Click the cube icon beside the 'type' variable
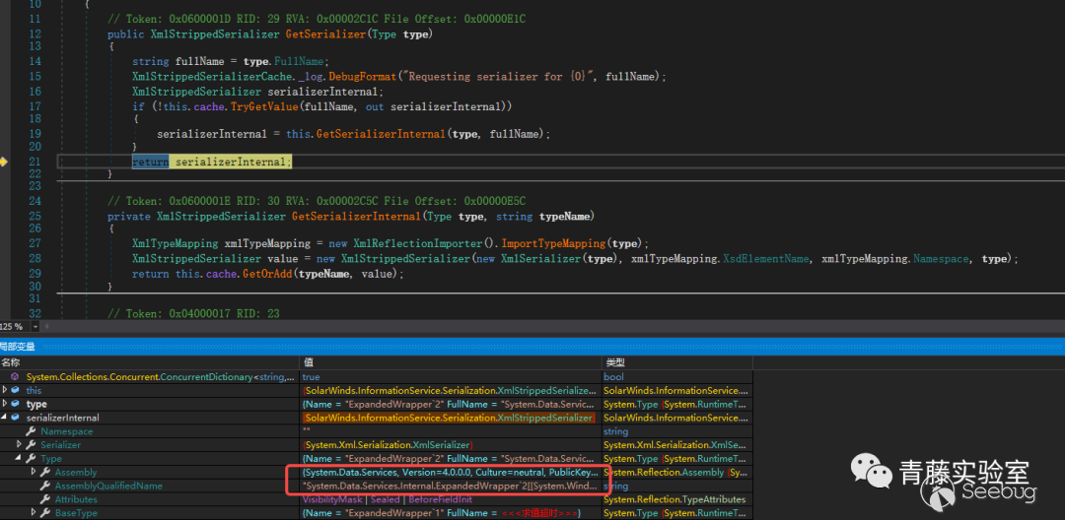The width and height of the screenshot is (1065, 520). (15, 405)
